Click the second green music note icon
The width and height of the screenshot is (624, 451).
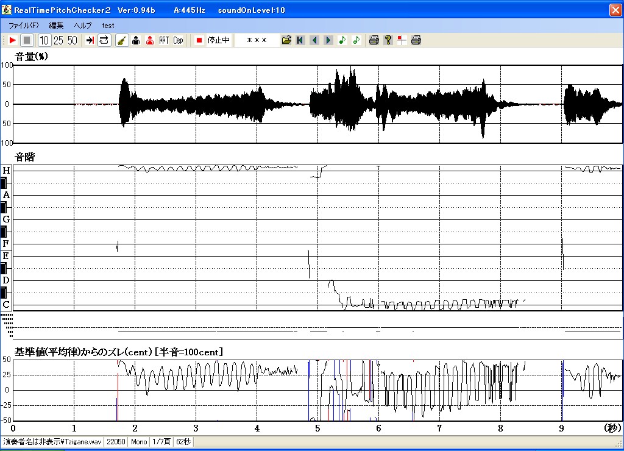(x=356, y=40)
